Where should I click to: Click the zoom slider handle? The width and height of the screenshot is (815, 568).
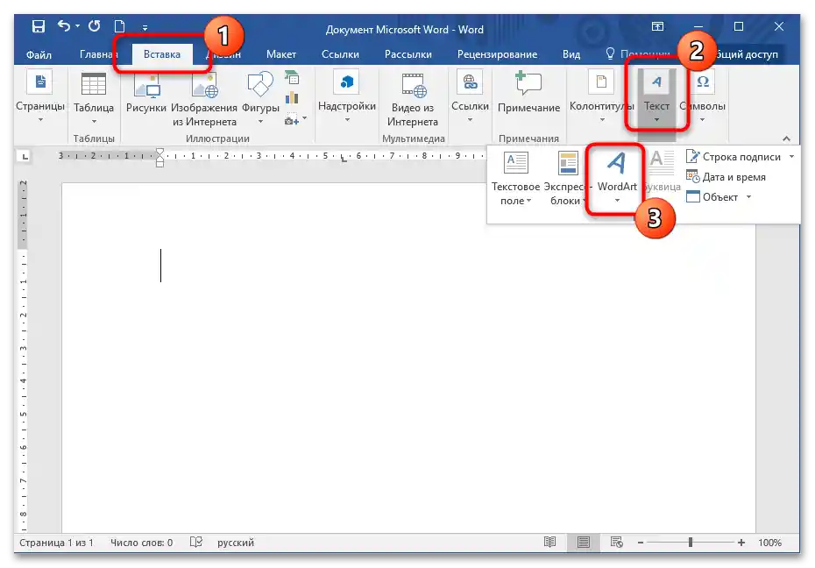[691, 543]
